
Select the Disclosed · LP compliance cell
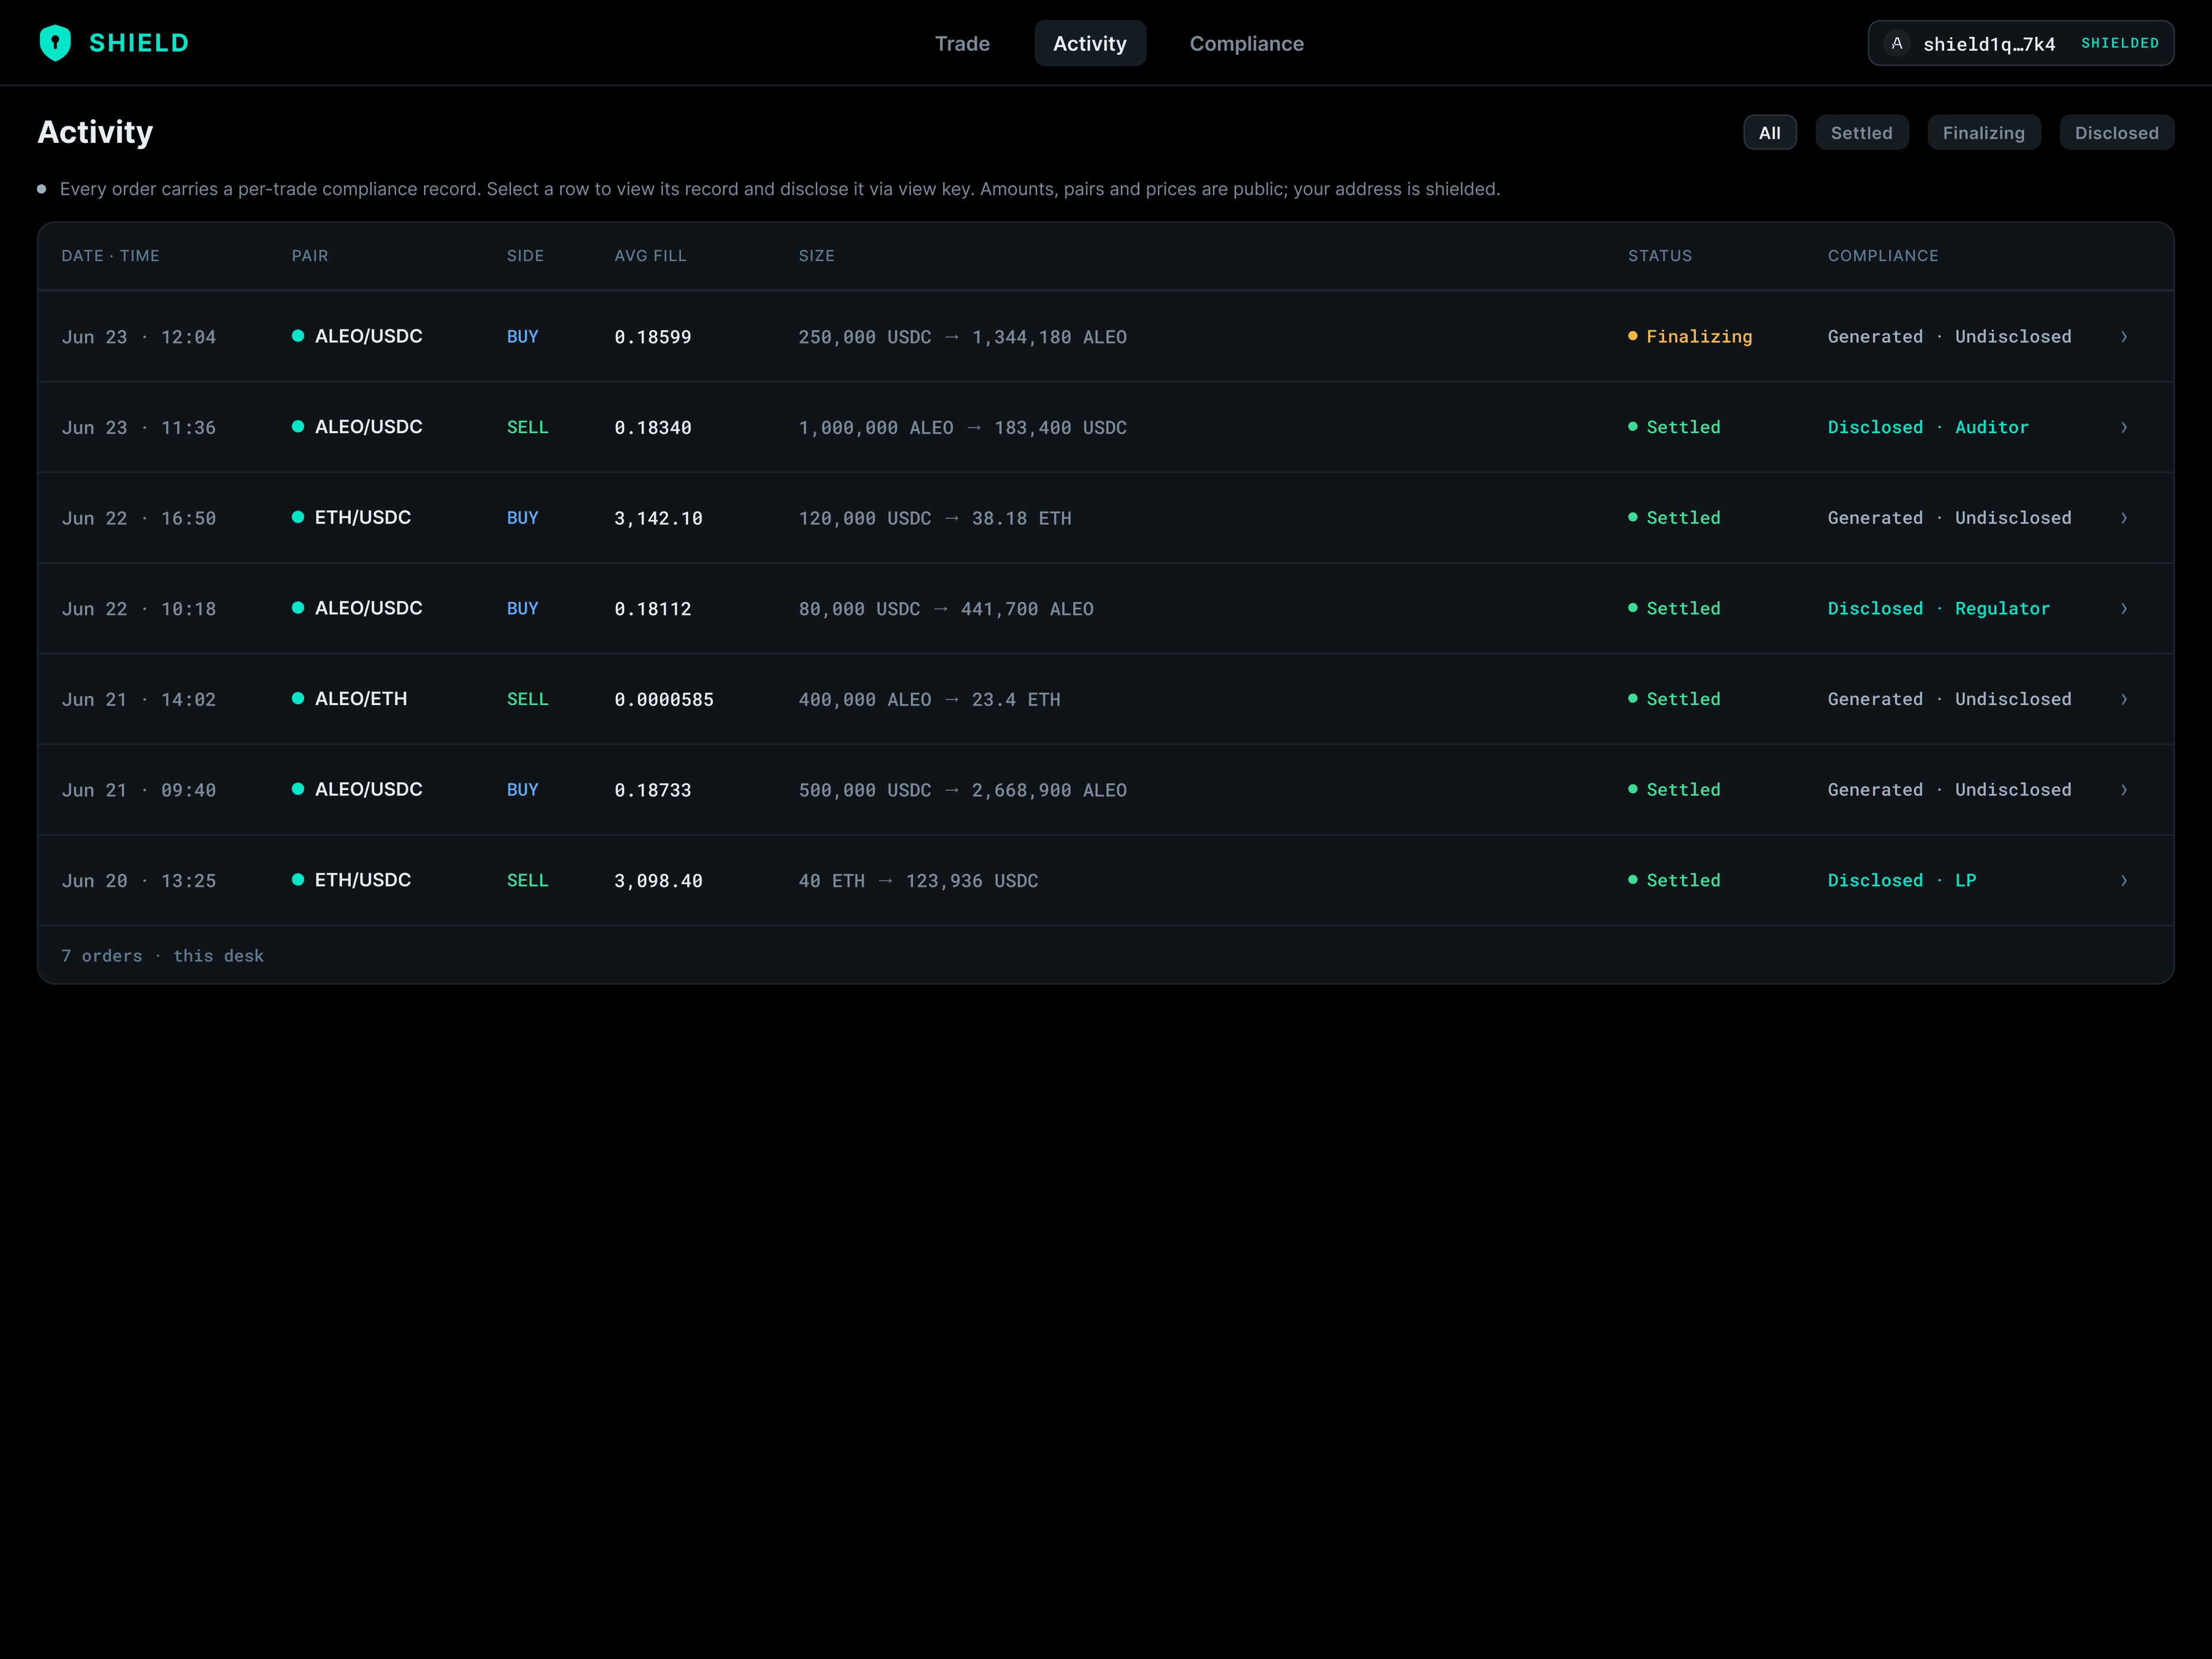click(x=1901, y=881)
